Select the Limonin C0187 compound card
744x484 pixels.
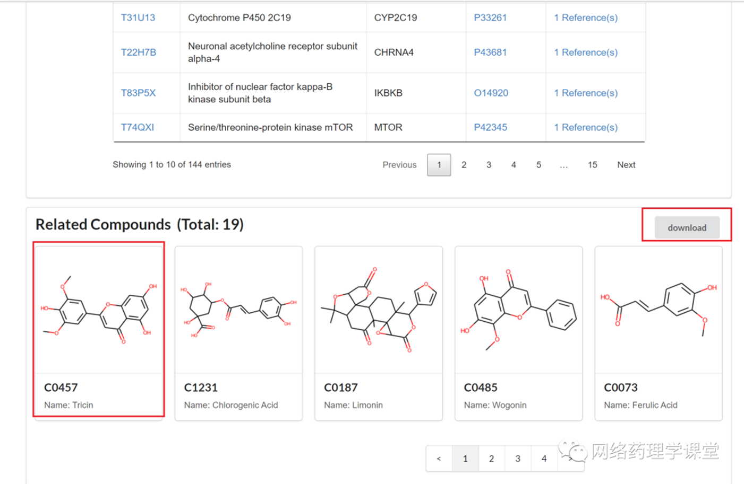click(x=379, y=333)
